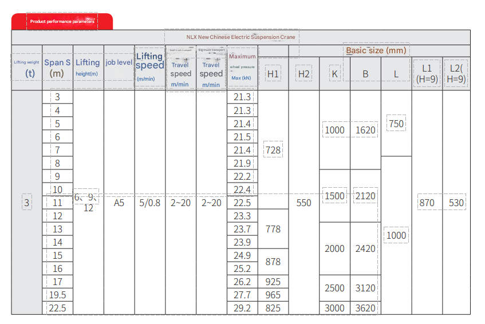This screenshot has height=324, width=485.
Task: Click the 965 value under H1
Action: [x=273, y=295]
